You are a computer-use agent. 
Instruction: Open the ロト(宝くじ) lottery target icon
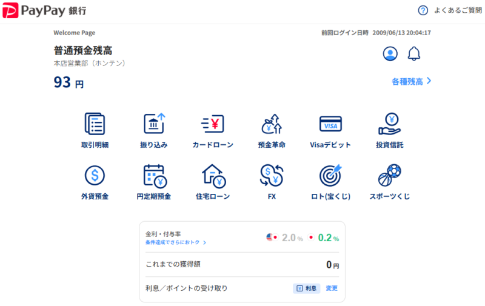(330, 176)
